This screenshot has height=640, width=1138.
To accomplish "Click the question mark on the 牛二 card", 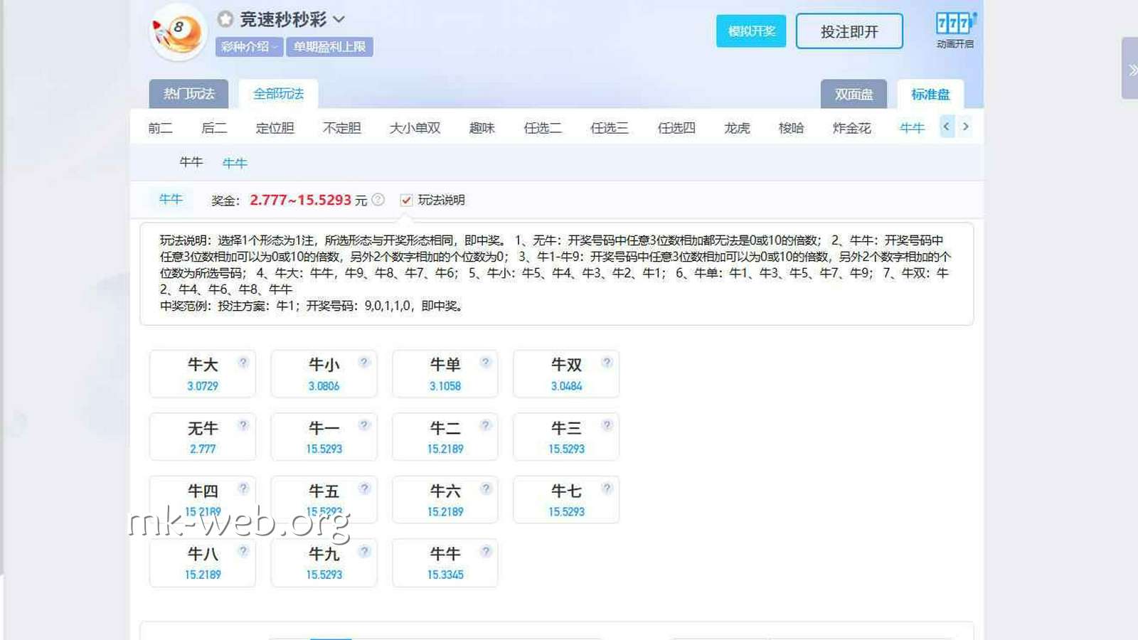I will (486, 425).
